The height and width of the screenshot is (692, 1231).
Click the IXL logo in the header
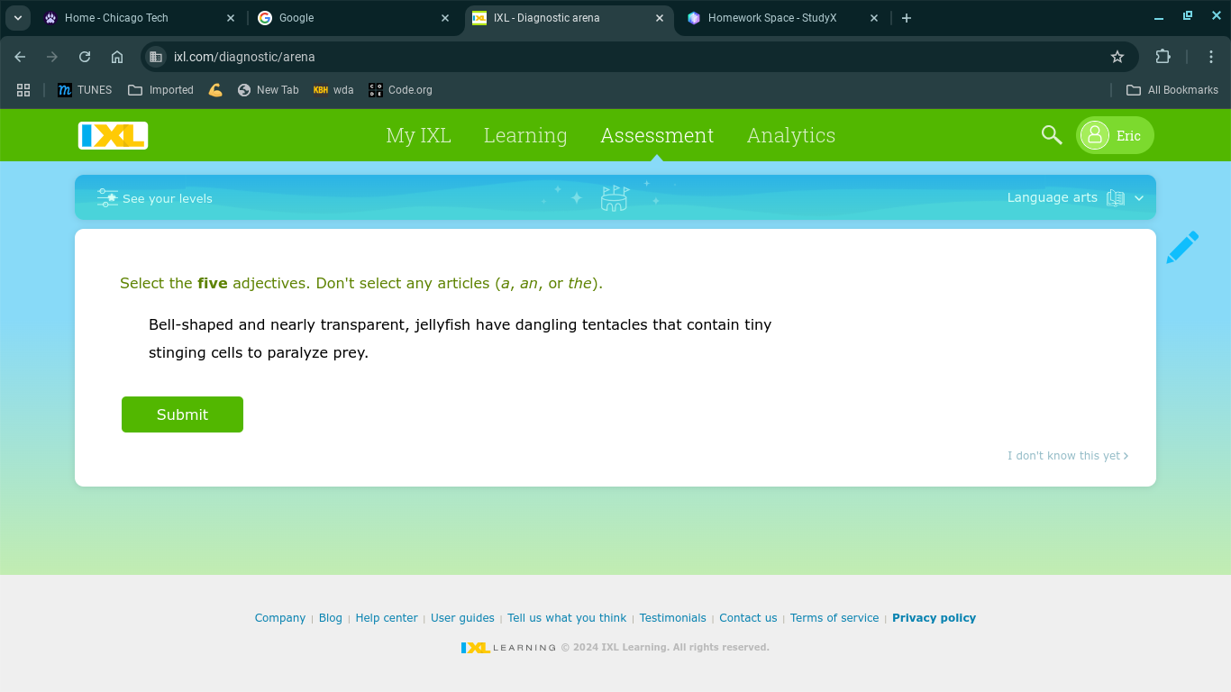(x=113, y=135)
